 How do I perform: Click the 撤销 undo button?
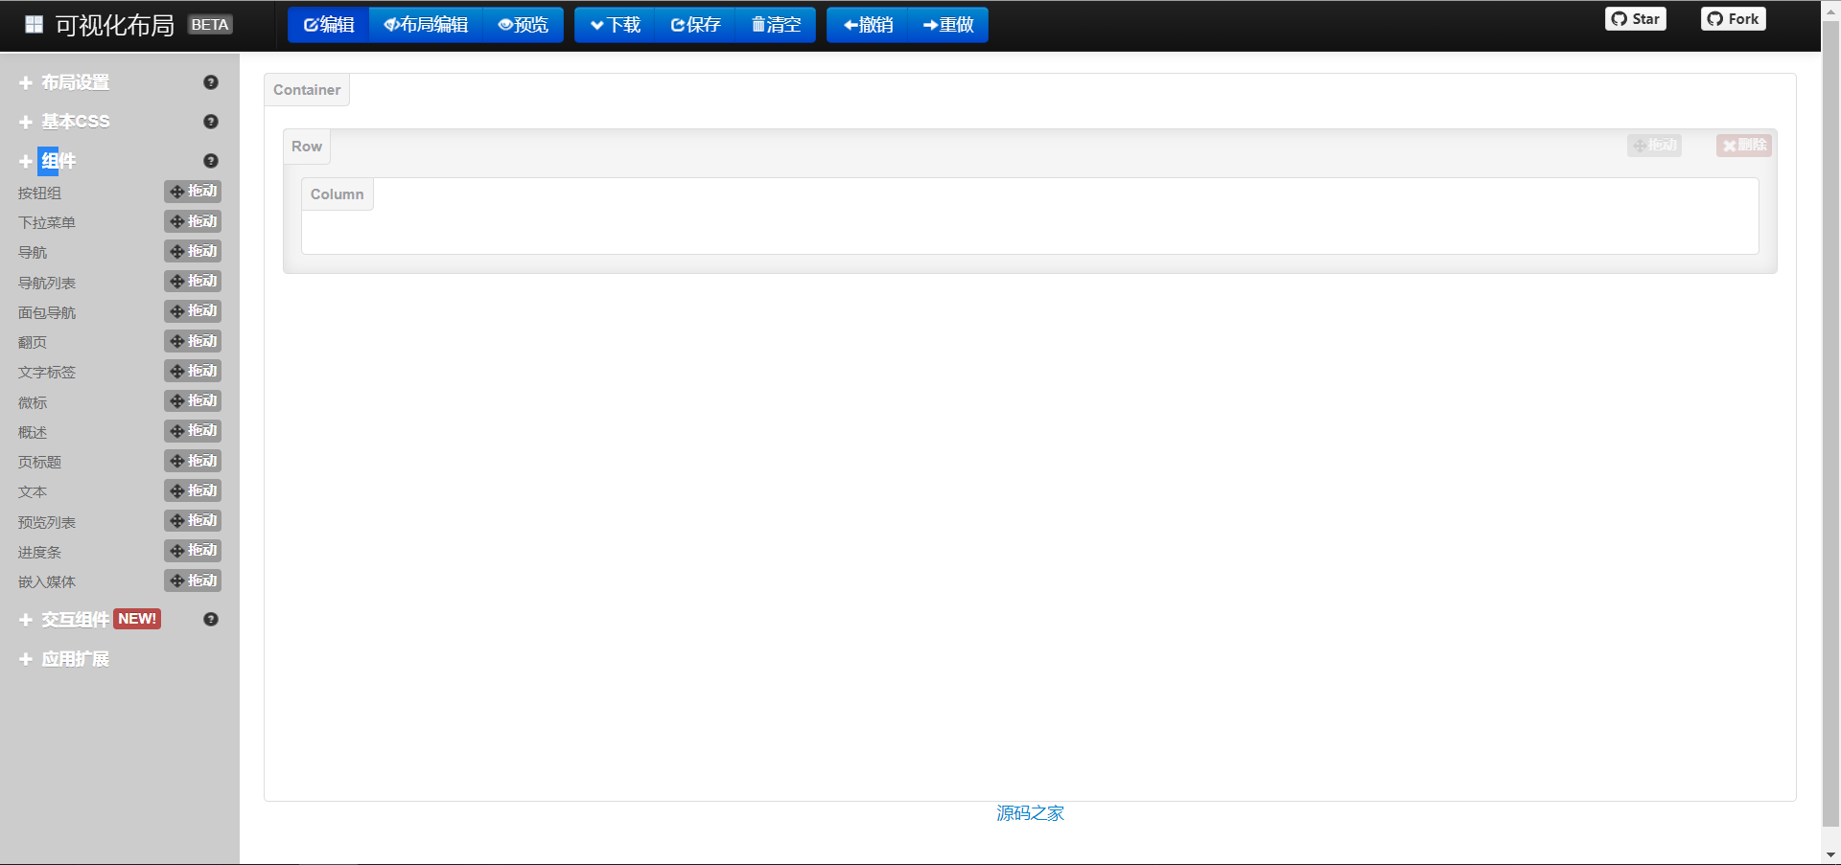pyautogui.click(x=868, y=25)
